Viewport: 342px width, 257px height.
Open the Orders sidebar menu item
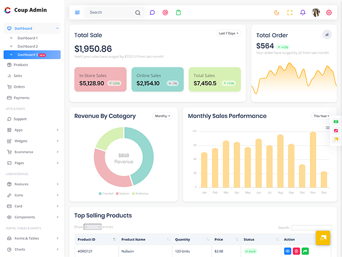coord(19,87)
